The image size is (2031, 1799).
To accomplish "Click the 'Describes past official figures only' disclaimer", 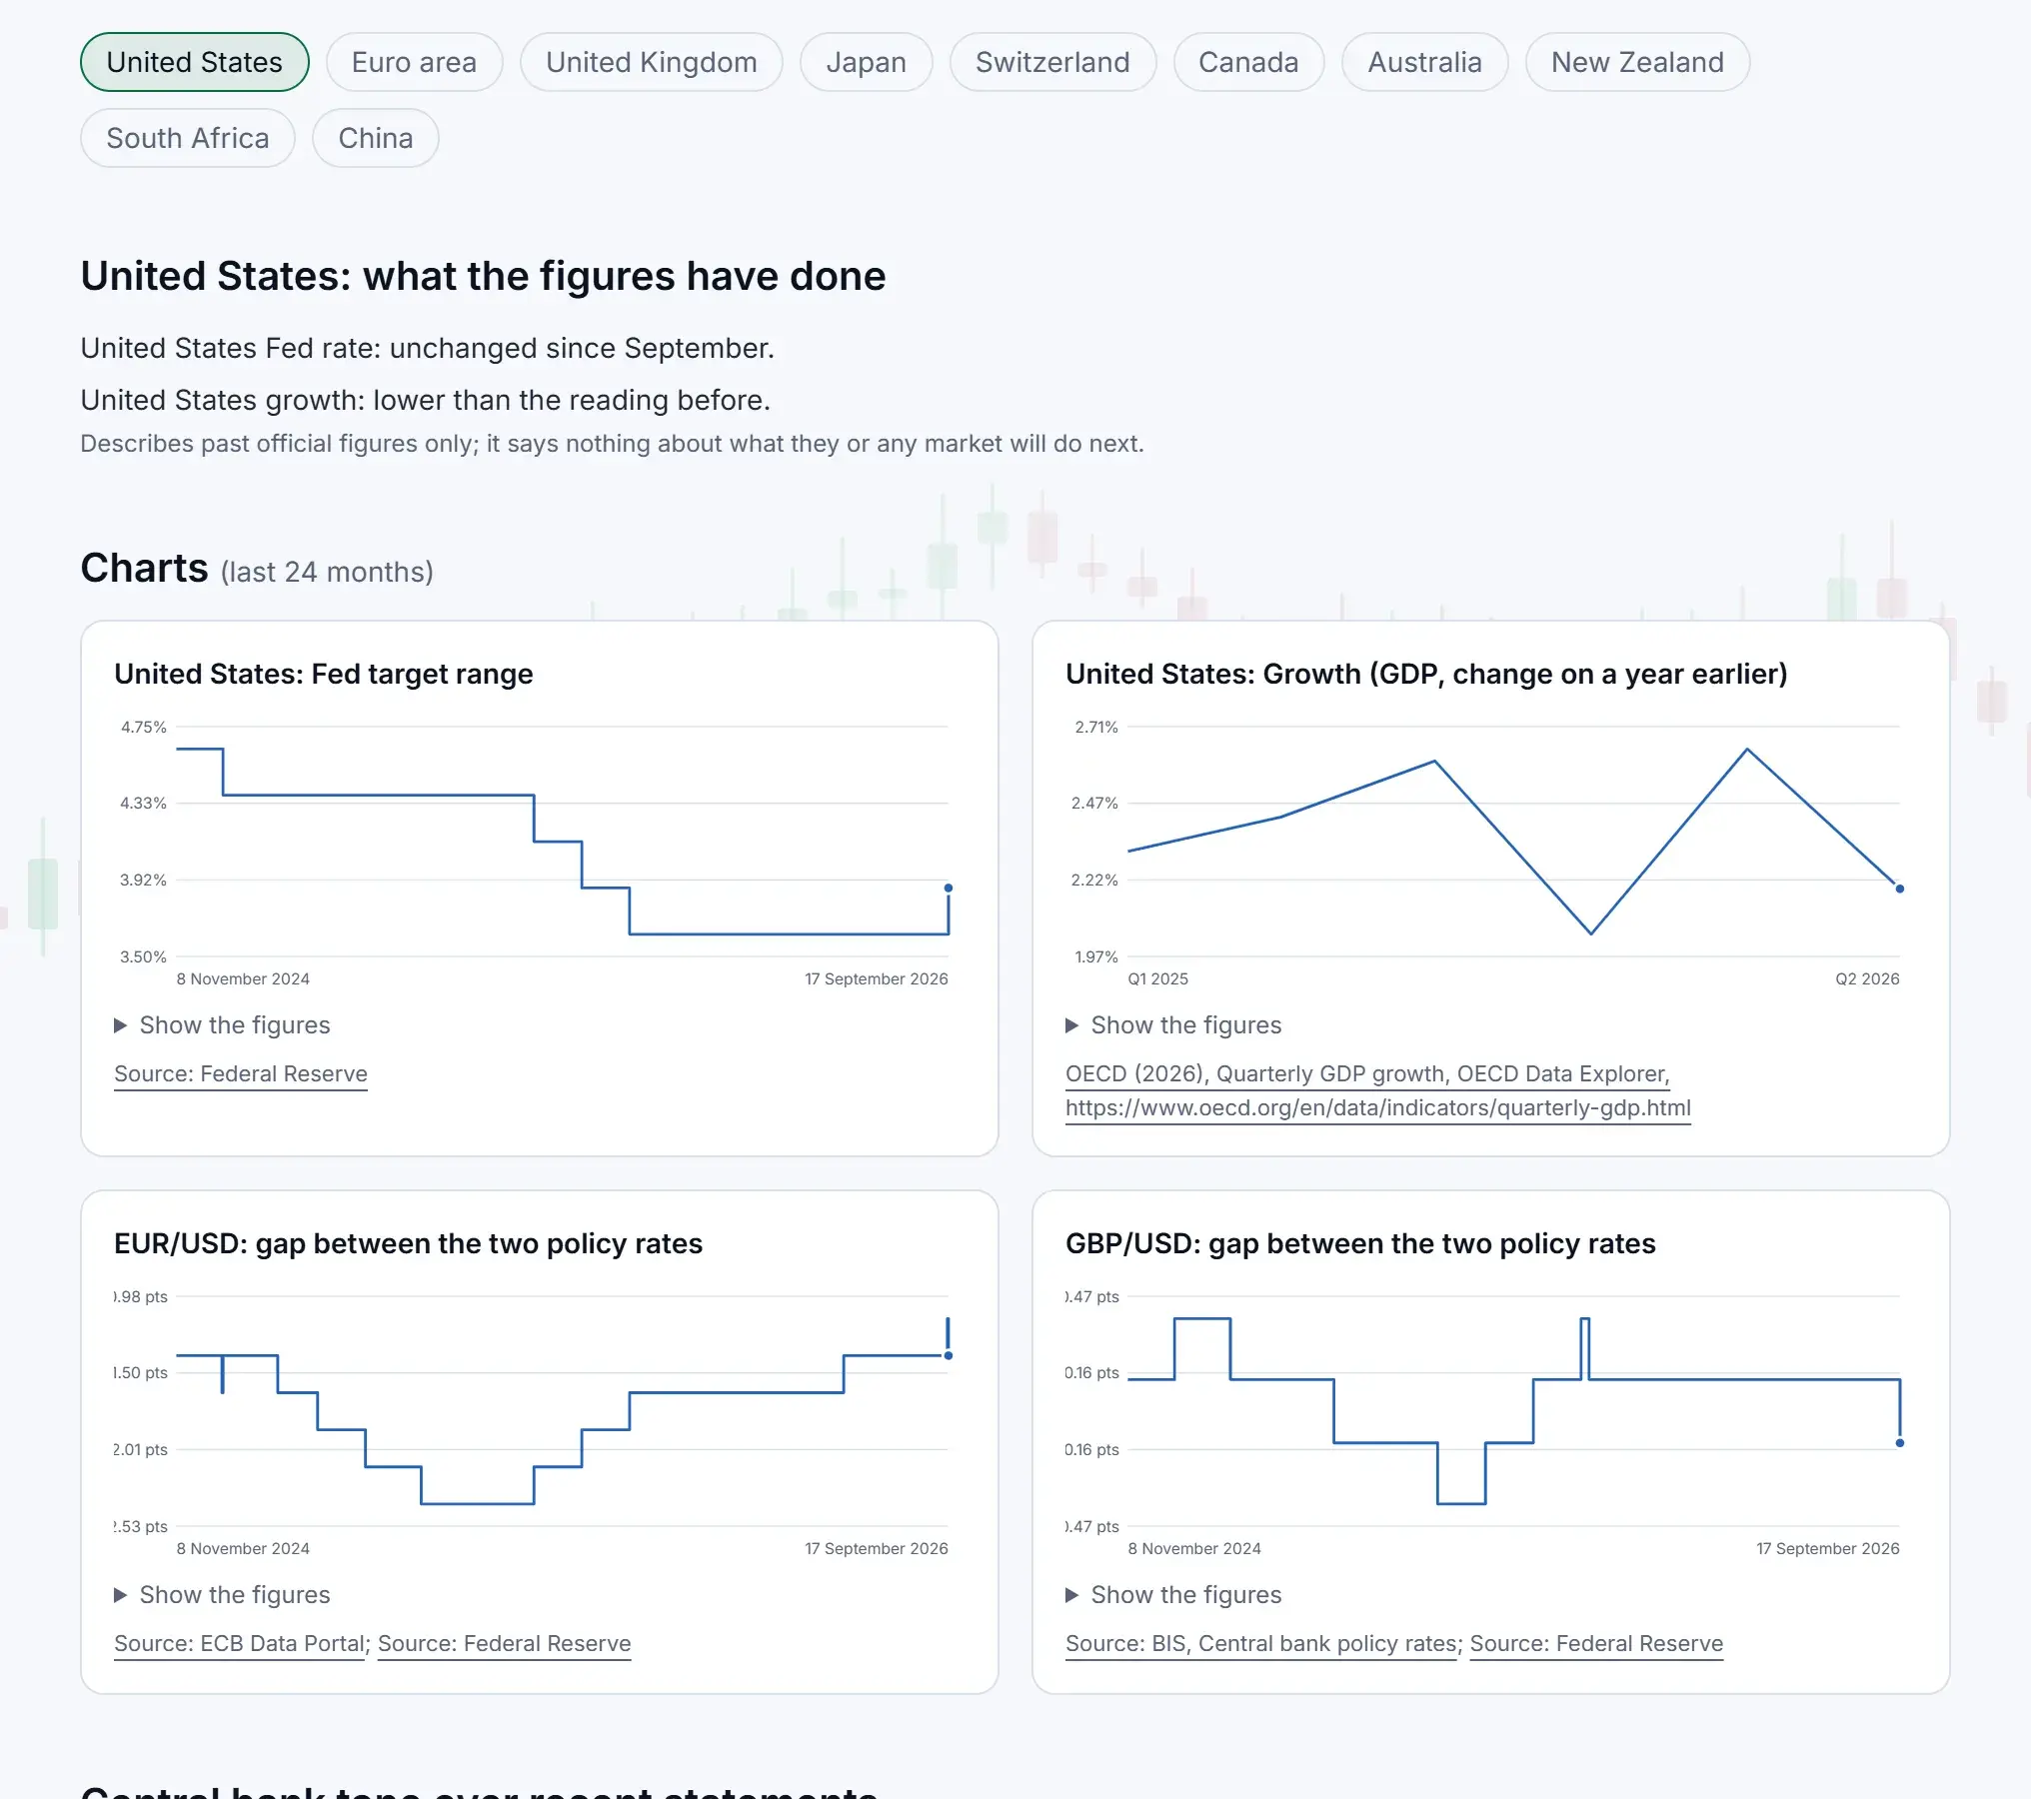I will click(612, 444).
